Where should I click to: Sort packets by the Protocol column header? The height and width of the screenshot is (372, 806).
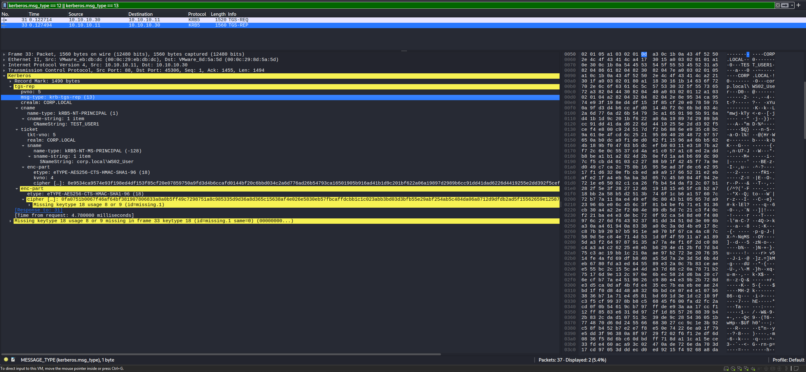tap(198, 14)
